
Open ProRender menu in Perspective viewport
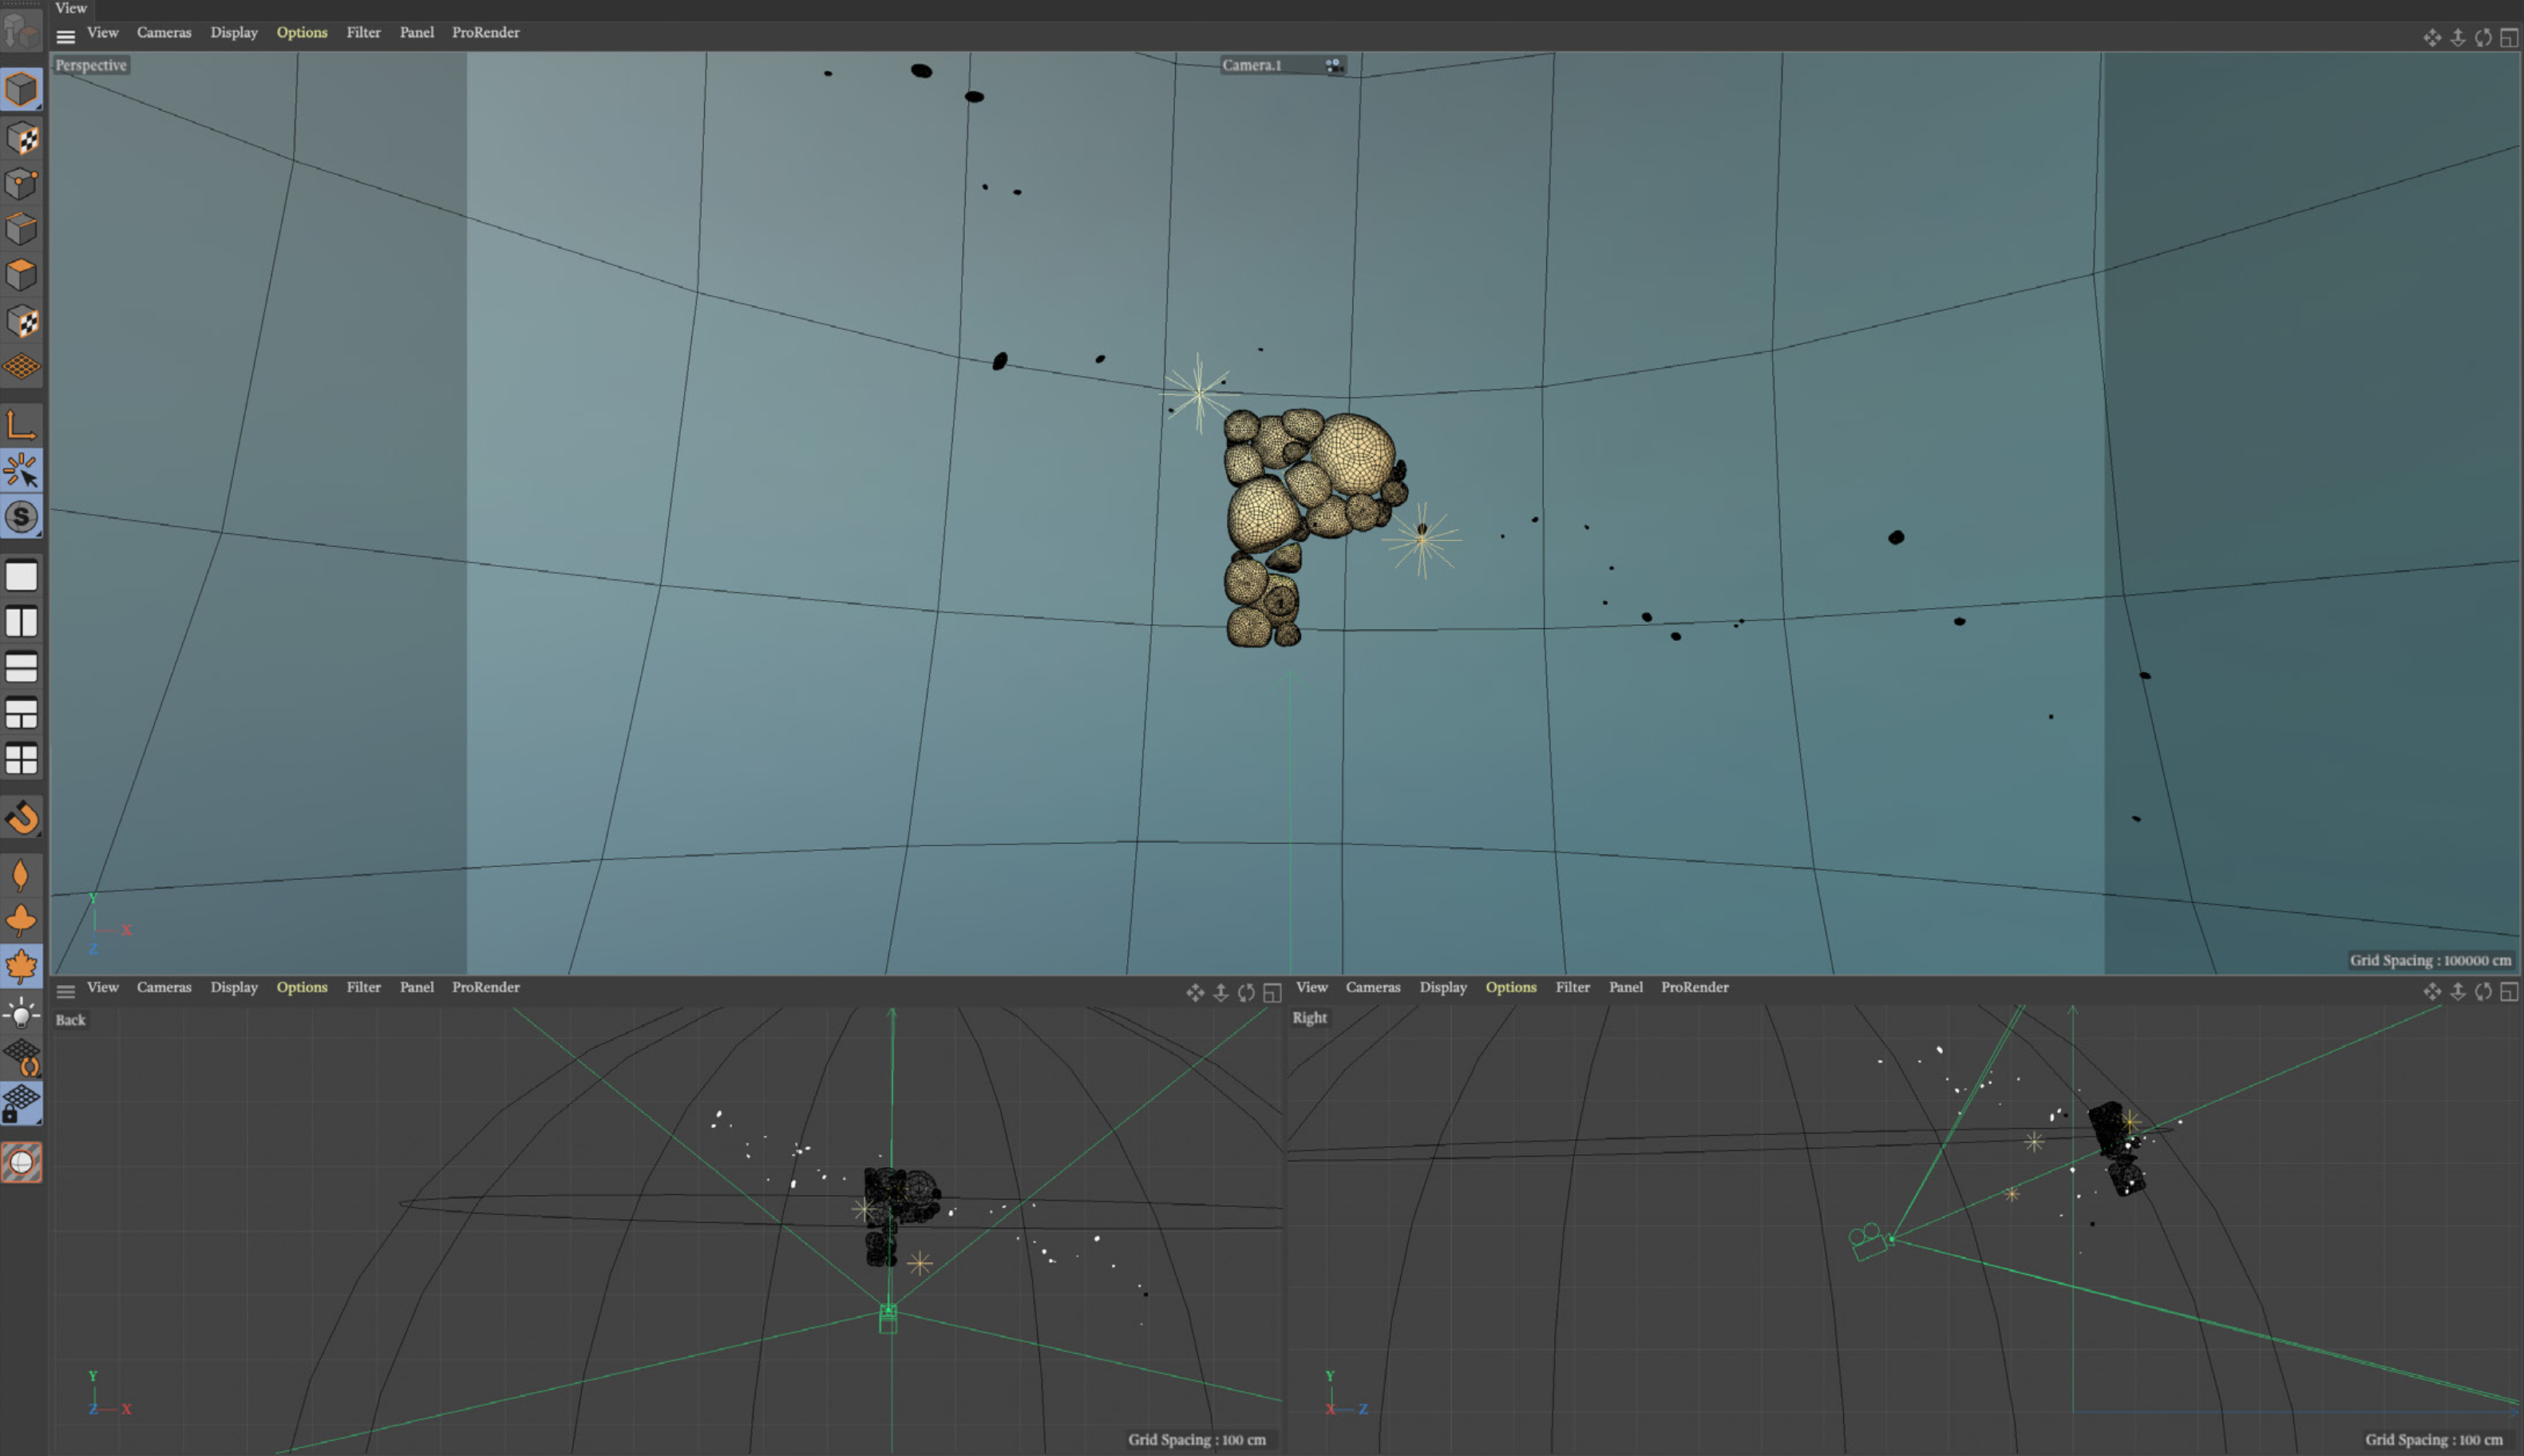(x=486, y=33)
